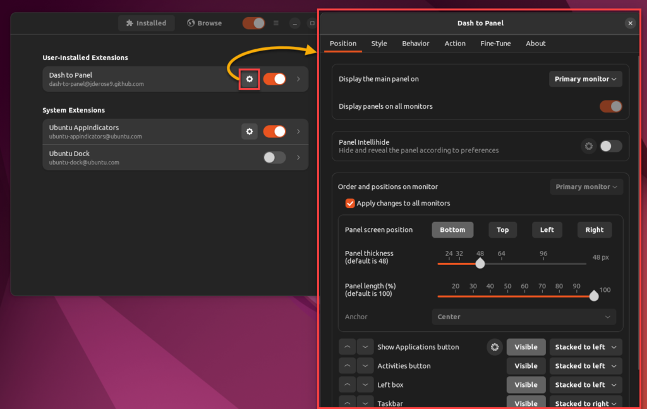Move the Taskbar up in the order list

347,403
